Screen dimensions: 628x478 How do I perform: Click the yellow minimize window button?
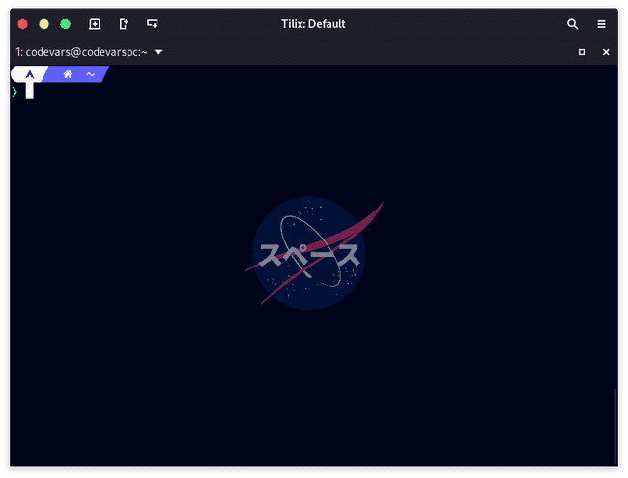coord(44,24)
